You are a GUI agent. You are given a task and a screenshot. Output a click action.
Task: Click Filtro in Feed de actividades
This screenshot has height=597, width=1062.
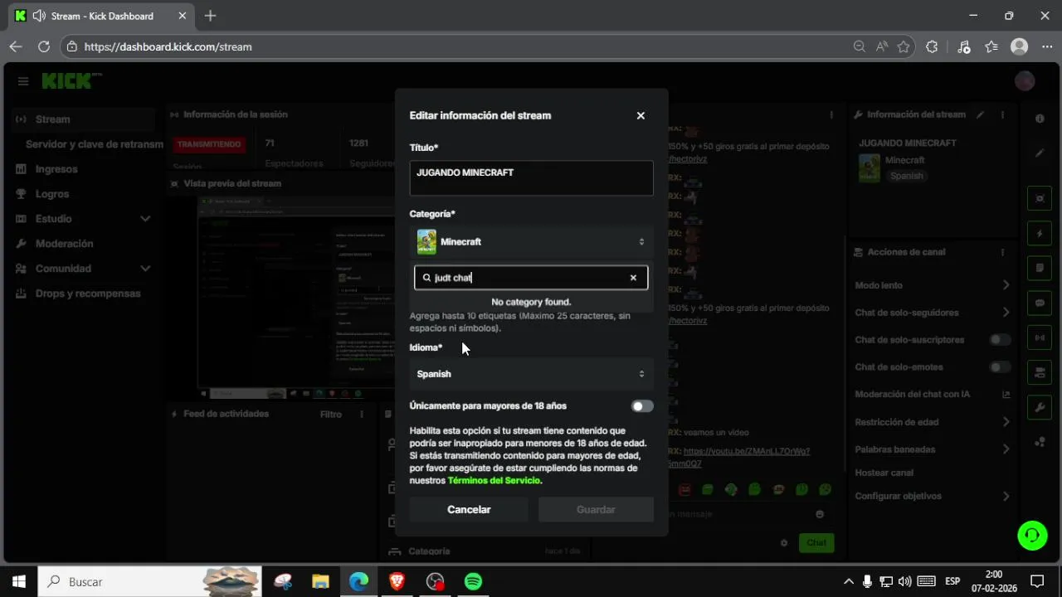[331, 414]
